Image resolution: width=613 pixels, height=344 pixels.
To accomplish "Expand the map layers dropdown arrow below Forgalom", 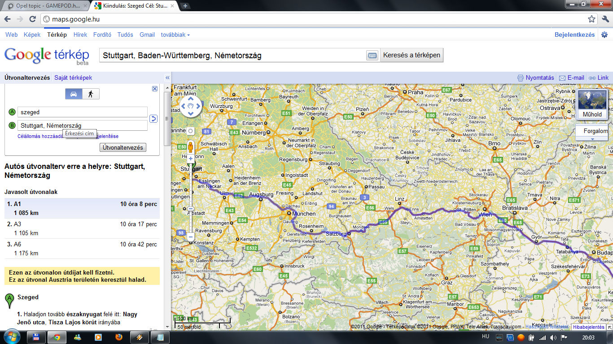I will (x=592, y=139).
